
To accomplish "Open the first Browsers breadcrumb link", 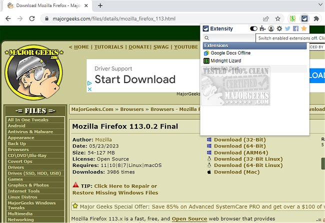I will 132,109.
